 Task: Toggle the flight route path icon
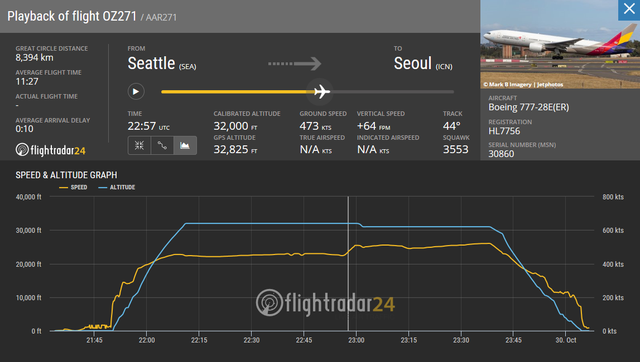(x=162, y=145)
